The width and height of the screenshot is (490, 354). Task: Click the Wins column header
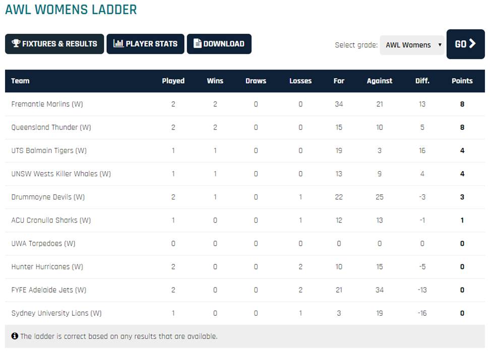(215, 81)
